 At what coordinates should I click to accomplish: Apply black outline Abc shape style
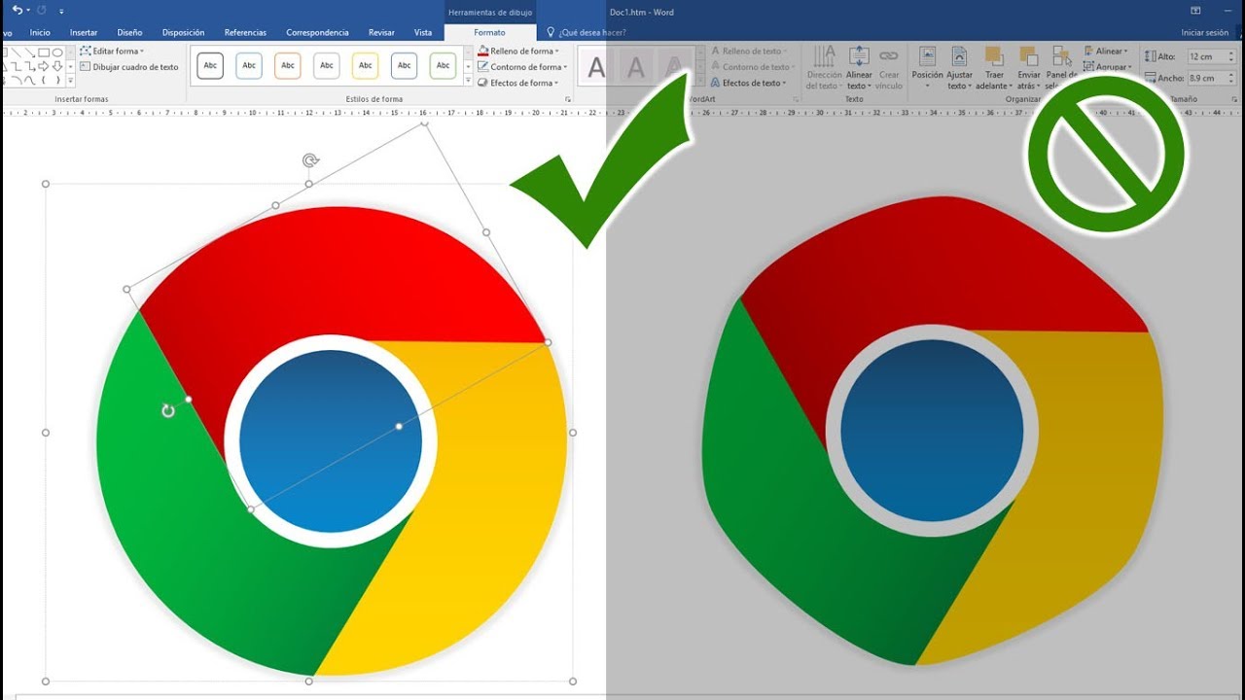coord(210,65)
